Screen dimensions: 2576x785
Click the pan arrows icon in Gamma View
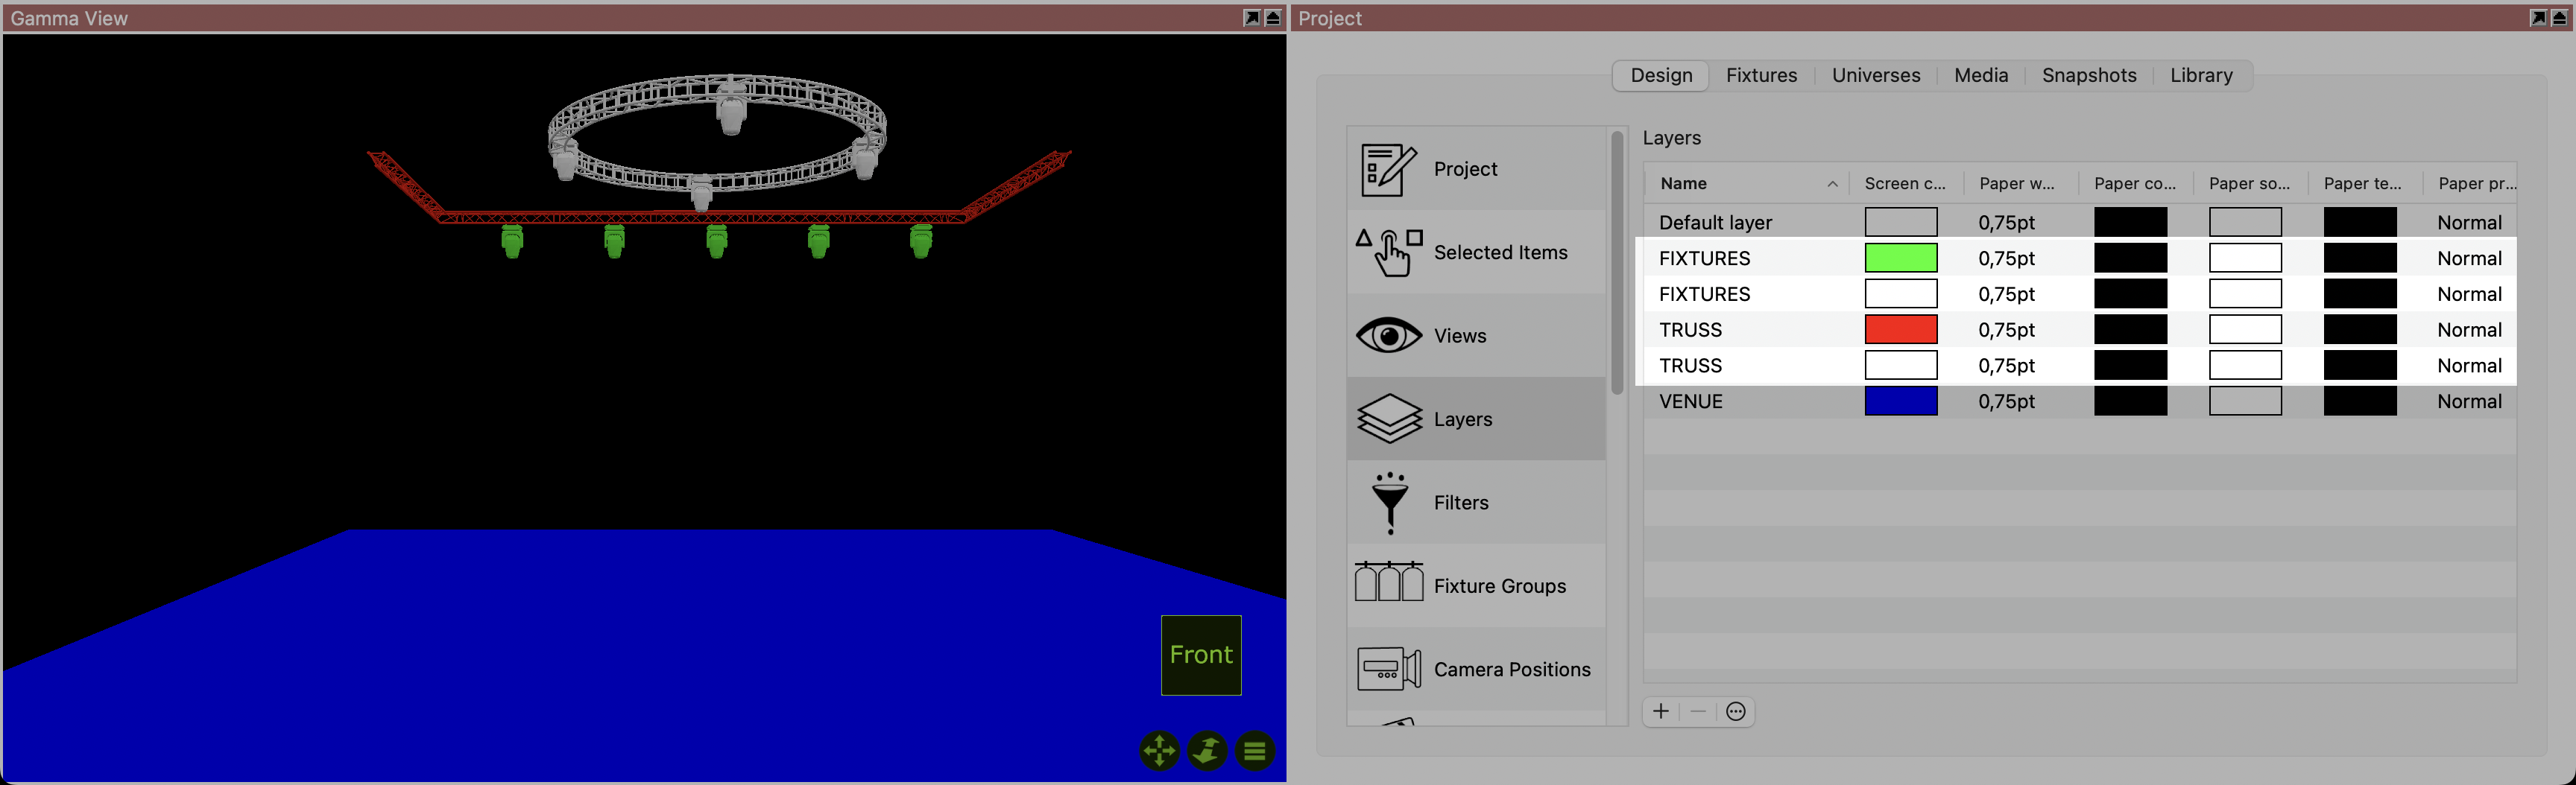pyautogui.click(x=1159, y=750)
